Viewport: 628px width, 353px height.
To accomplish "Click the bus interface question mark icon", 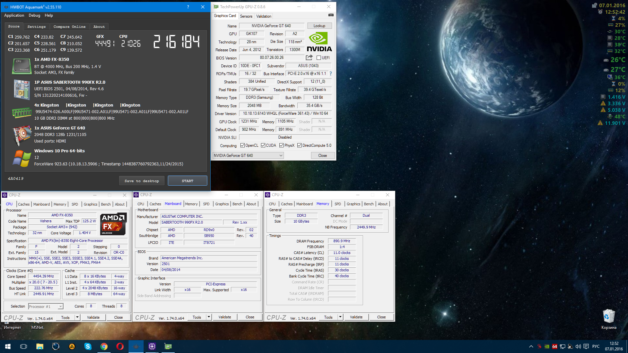I will pos(331,74).
